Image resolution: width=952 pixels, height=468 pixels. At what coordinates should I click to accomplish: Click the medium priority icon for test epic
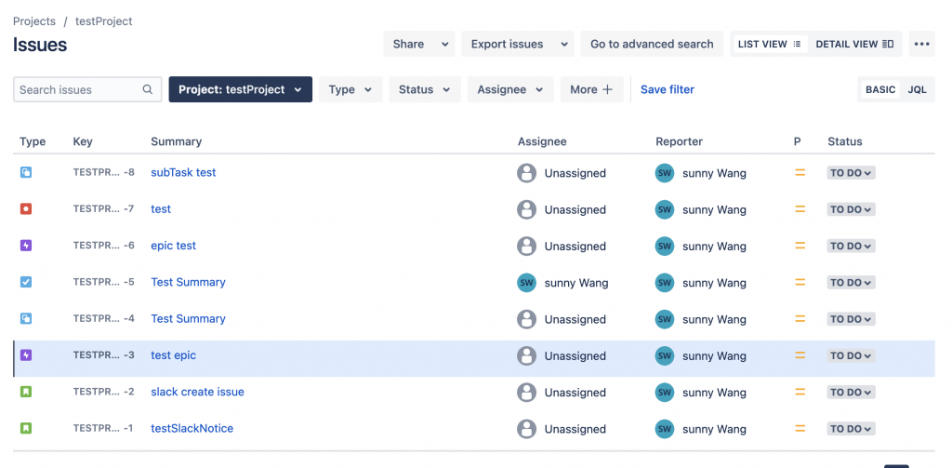800,355
